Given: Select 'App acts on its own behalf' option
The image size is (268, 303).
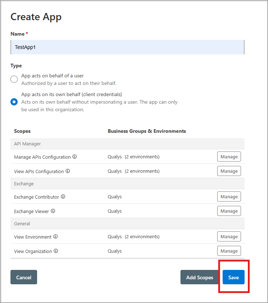Looking at the screenshot, I should coord(14,102).
